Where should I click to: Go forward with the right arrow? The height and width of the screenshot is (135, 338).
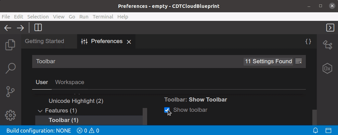pos(21,28)
